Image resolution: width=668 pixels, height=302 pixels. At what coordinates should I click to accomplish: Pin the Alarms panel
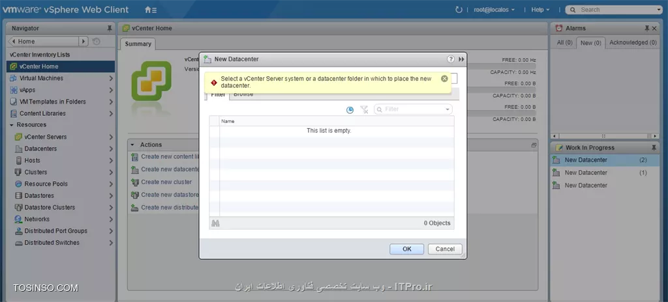[647, 28]
